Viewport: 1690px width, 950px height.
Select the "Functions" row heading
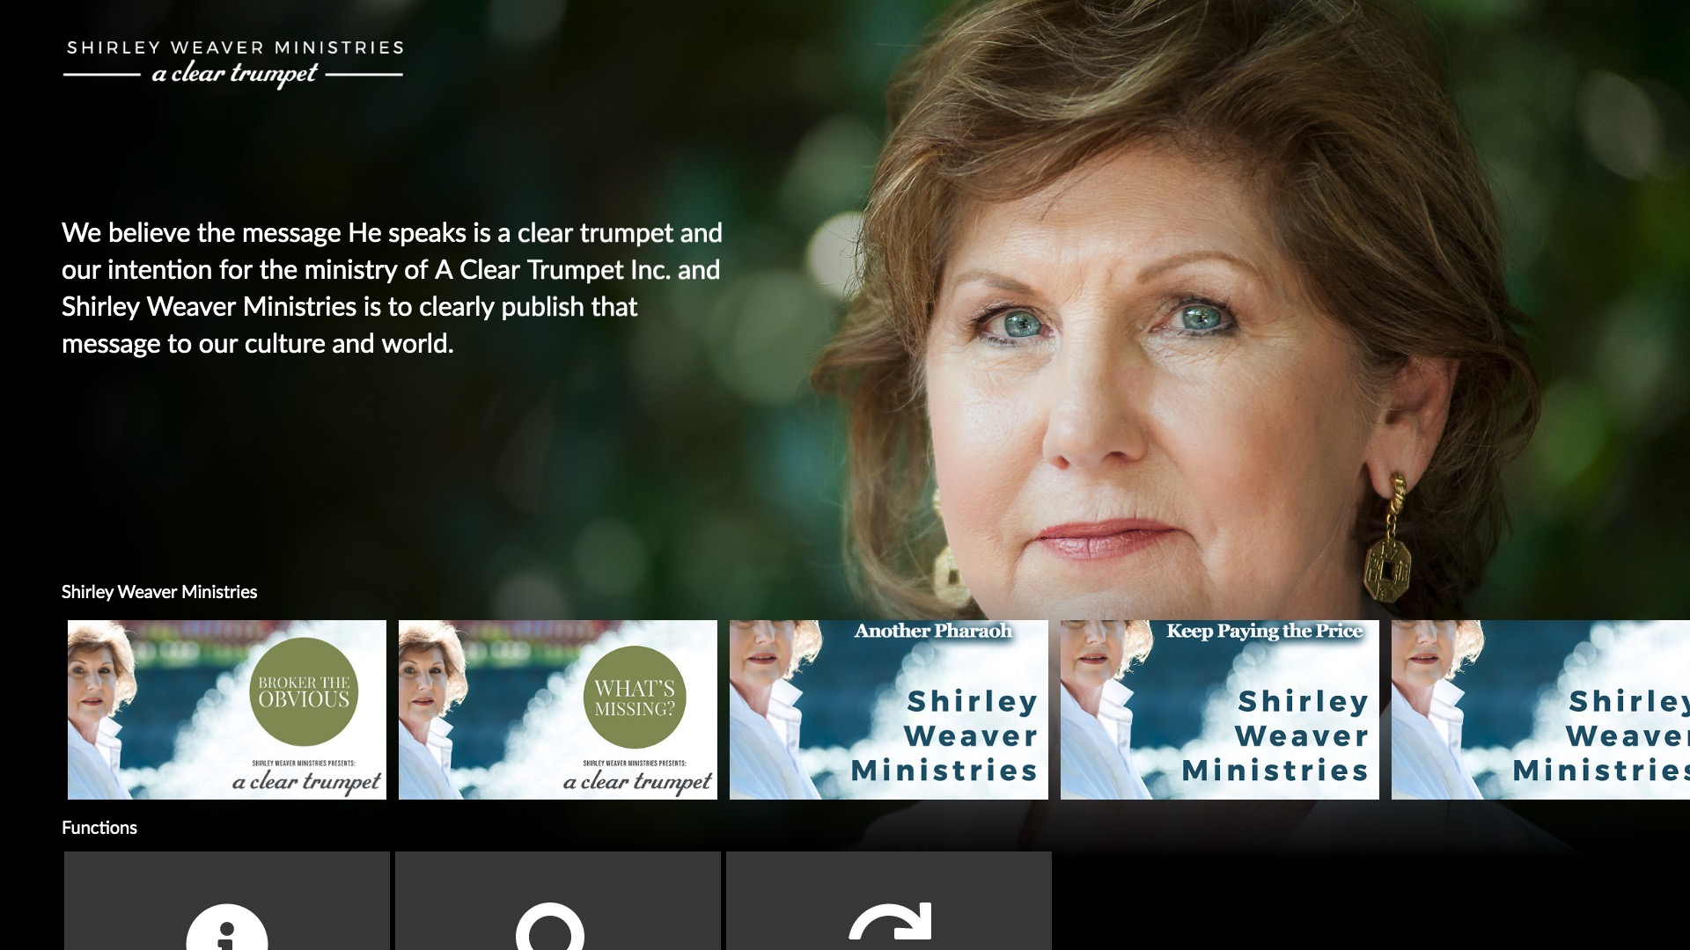pos(99,828)
